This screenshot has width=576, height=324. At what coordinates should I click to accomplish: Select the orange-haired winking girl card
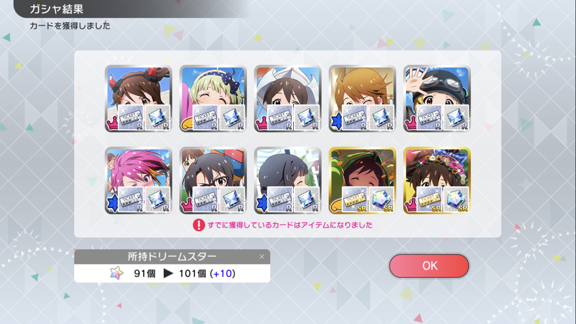pos(362,98)
